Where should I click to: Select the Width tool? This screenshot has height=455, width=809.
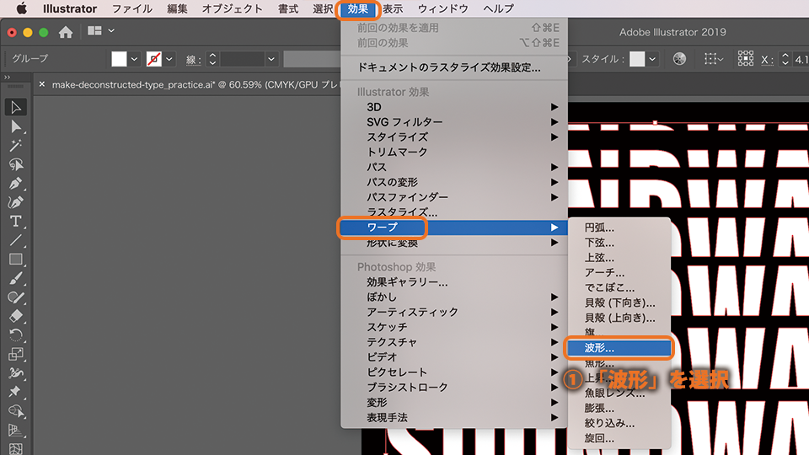click(x=15, y=373)
